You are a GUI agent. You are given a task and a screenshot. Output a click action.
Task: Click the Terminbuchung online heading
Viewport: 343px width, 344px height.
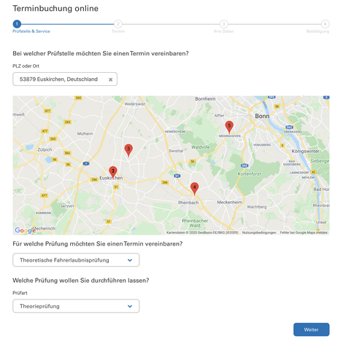coord(55,9)
